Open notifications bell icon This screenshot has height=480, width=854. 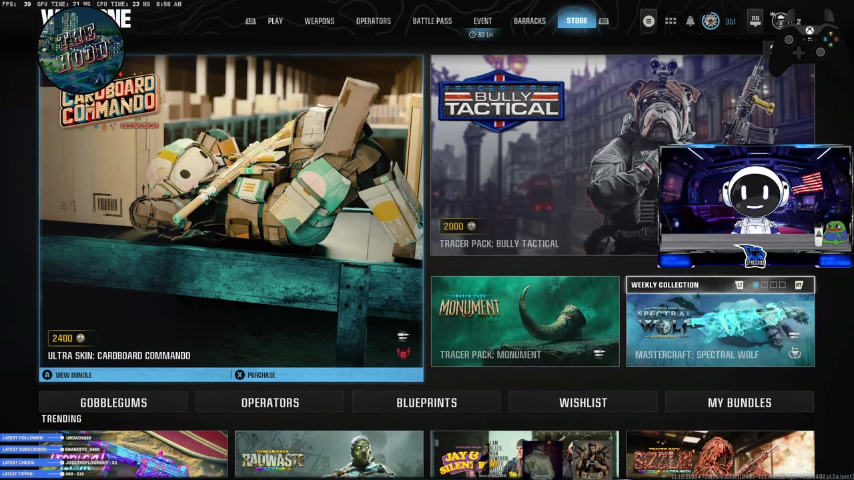coord(691,21)
